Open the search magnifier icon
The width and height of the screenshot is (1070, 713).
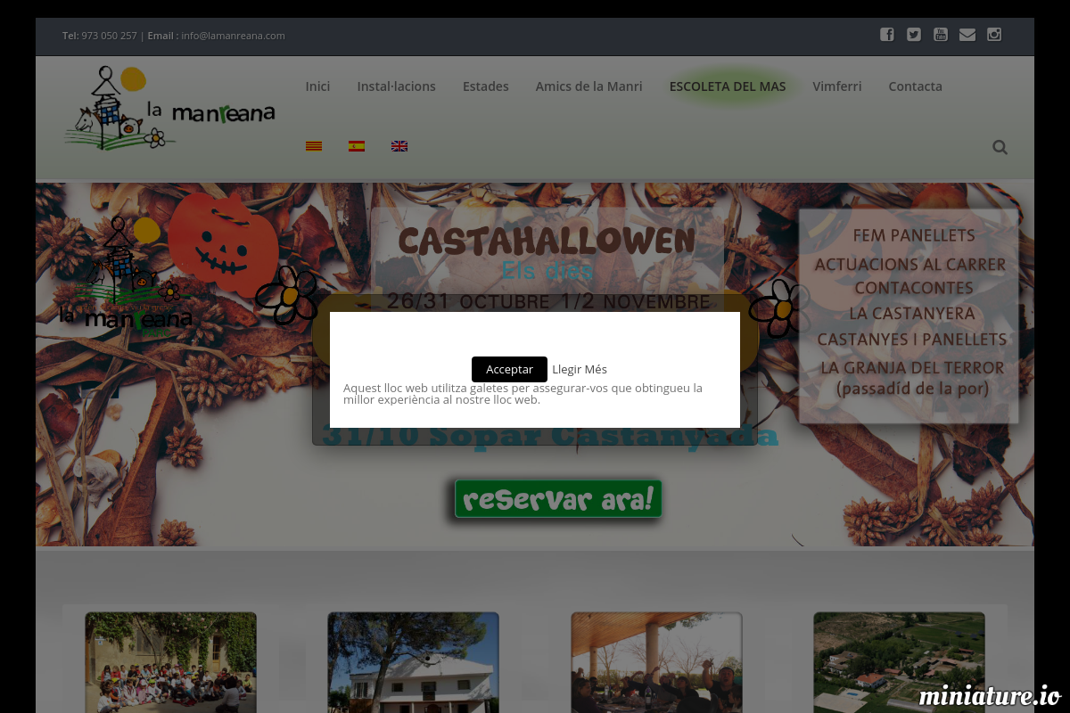point(1000,147)
